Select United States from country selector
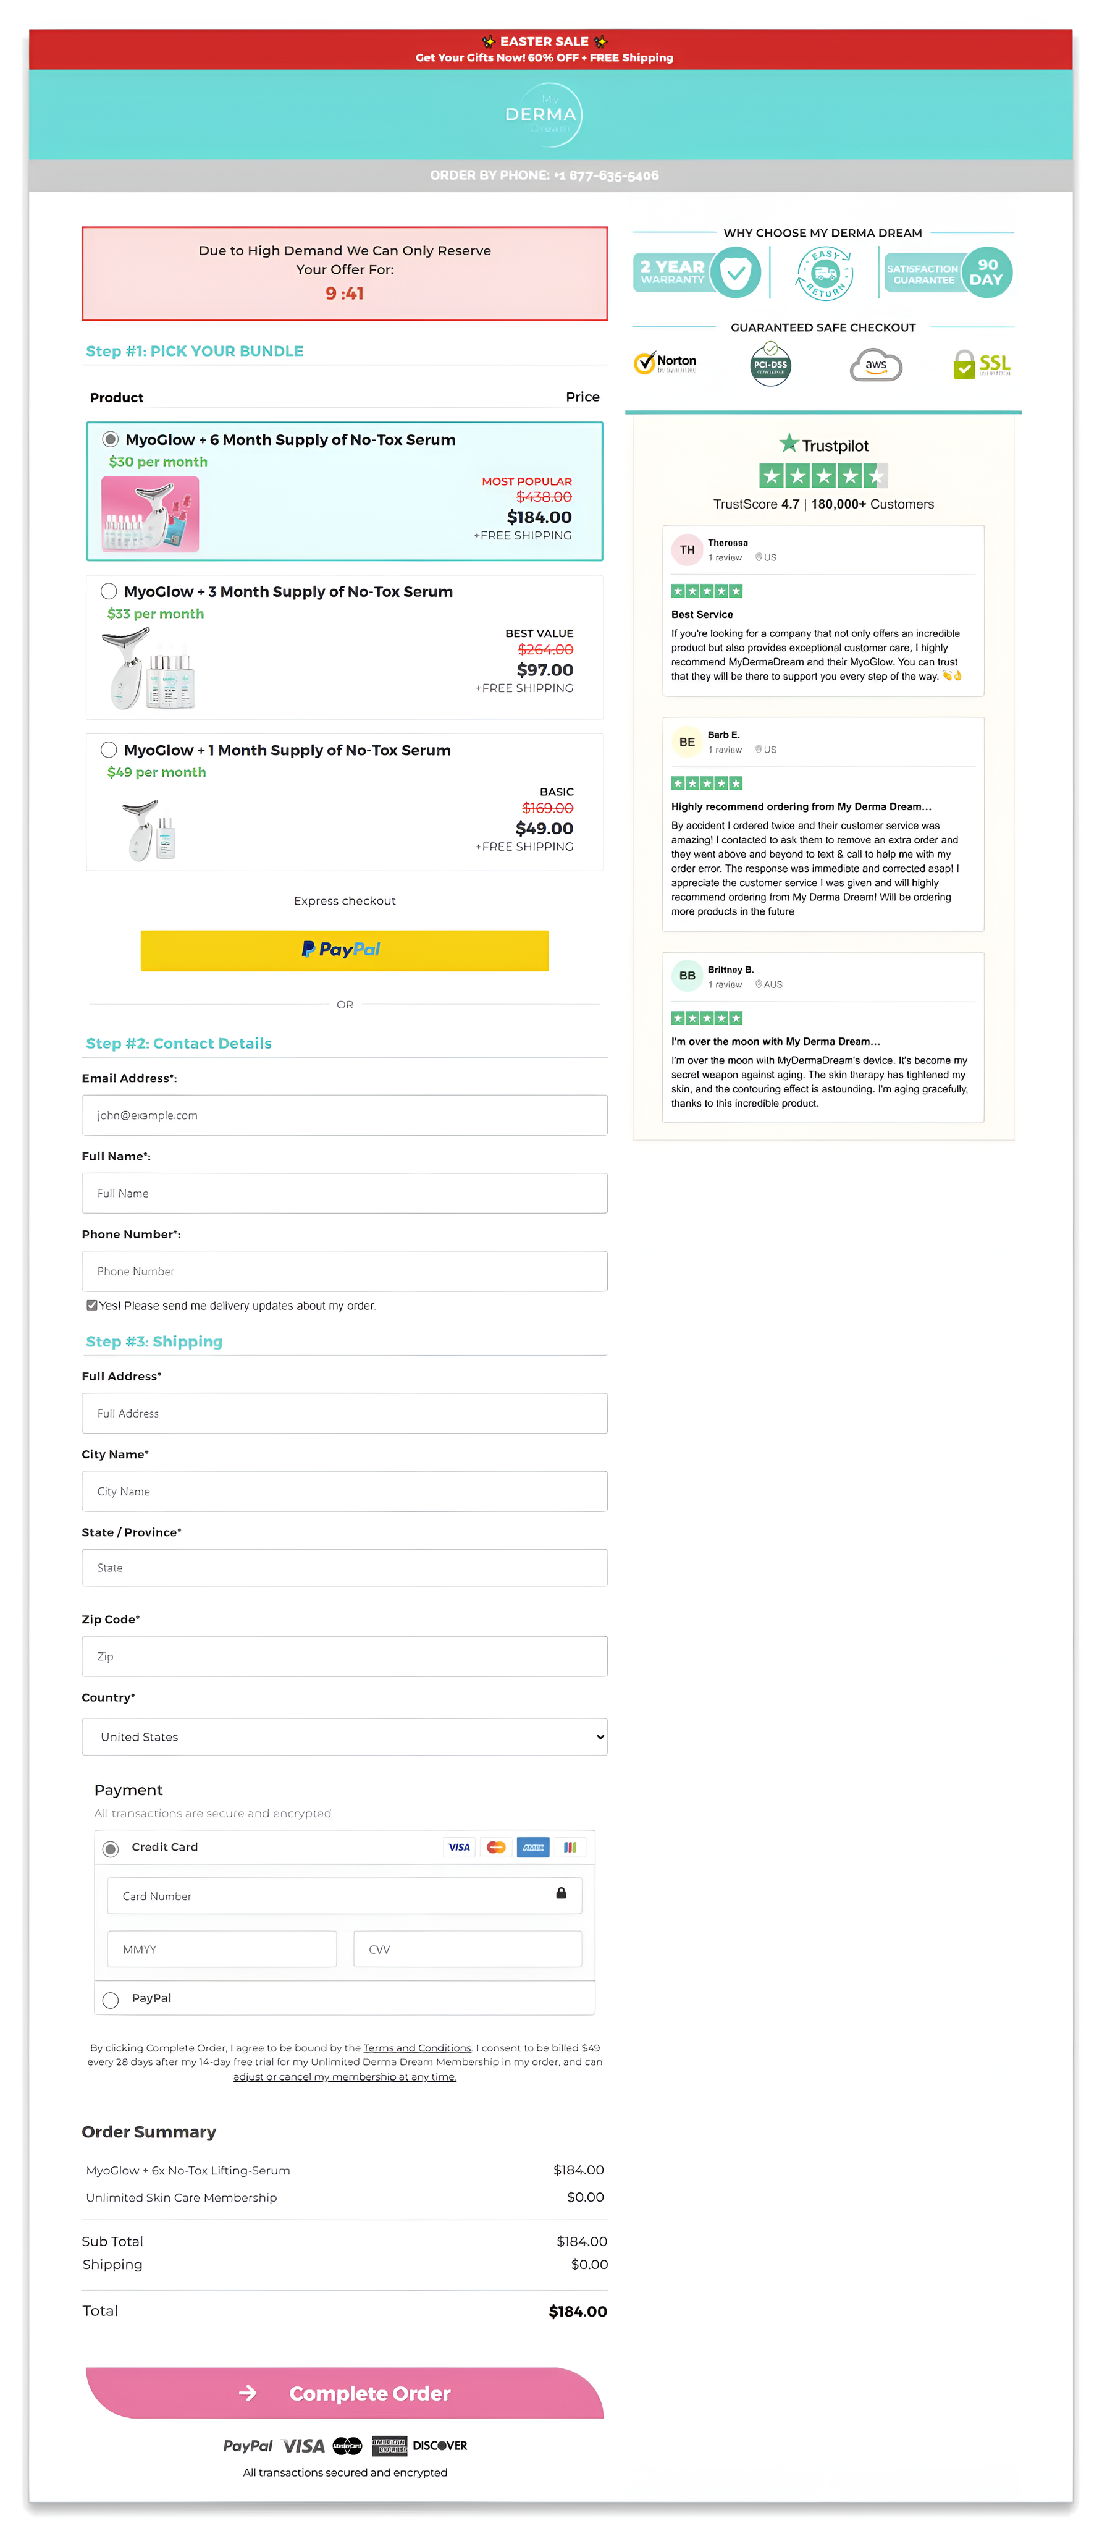 tap(344, 1737)
